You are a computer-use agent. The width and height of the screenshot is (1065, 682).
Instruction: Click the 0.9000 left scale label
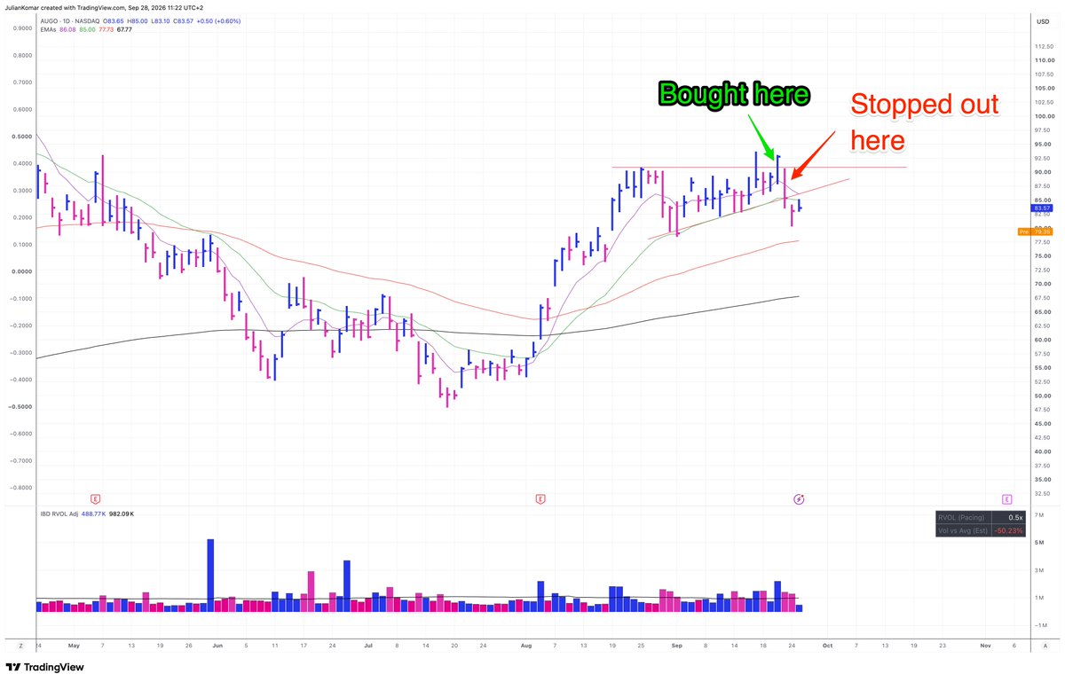pos(22,28)
